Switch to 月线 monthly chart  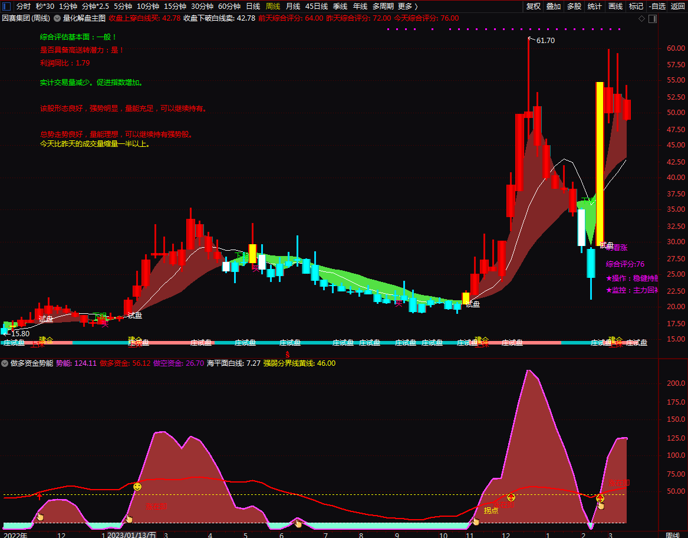coord(293,6)
